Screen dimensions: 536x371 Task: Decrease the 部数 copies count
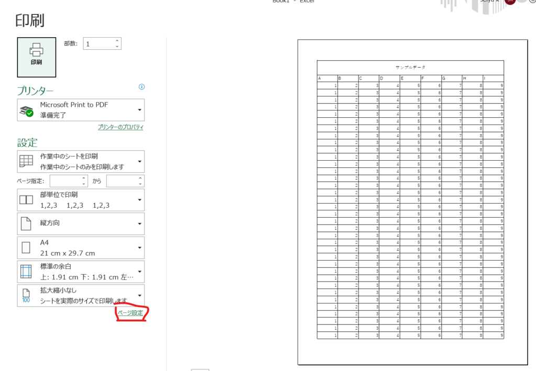[x=117, y=47]
